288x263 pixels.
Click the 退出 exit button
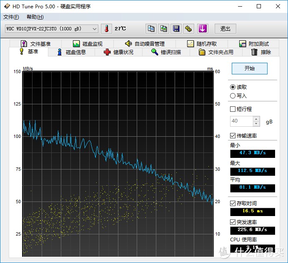pyautogui.click(x=225, y=29)
